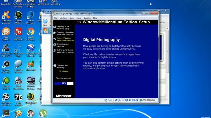Screen dimensions: 211x118
Task: Click the 67% file copy progress bar
Action: click(64, 84)
